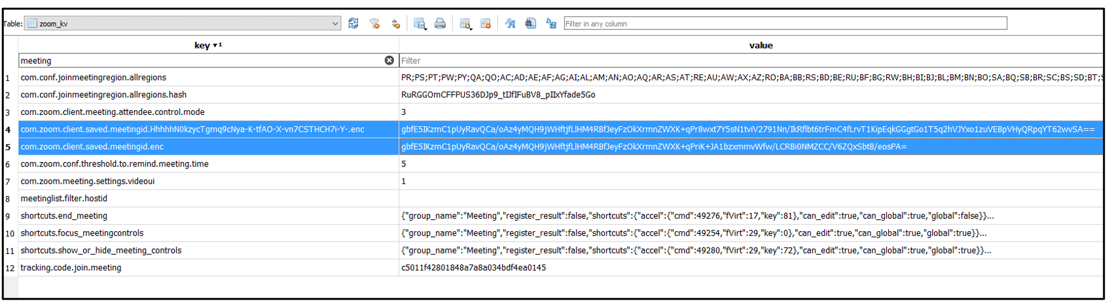Select attendee.control.mode key cell
The image size is (1112, 305).
(x=208, y=112)
